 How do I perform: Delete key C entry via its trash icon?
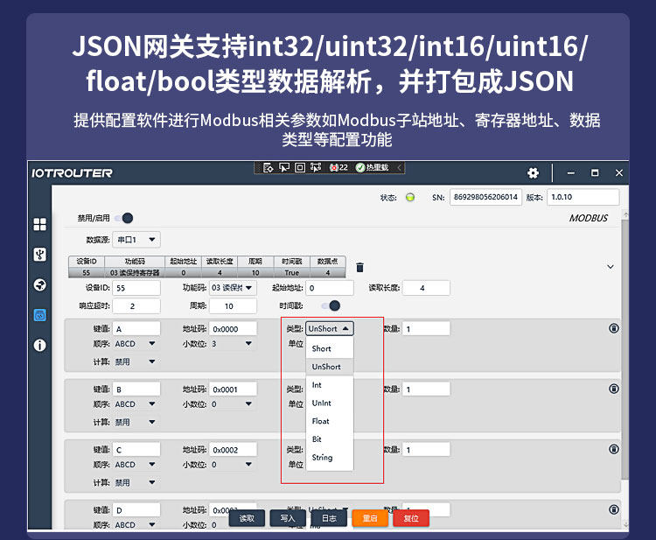pos(614,449)
